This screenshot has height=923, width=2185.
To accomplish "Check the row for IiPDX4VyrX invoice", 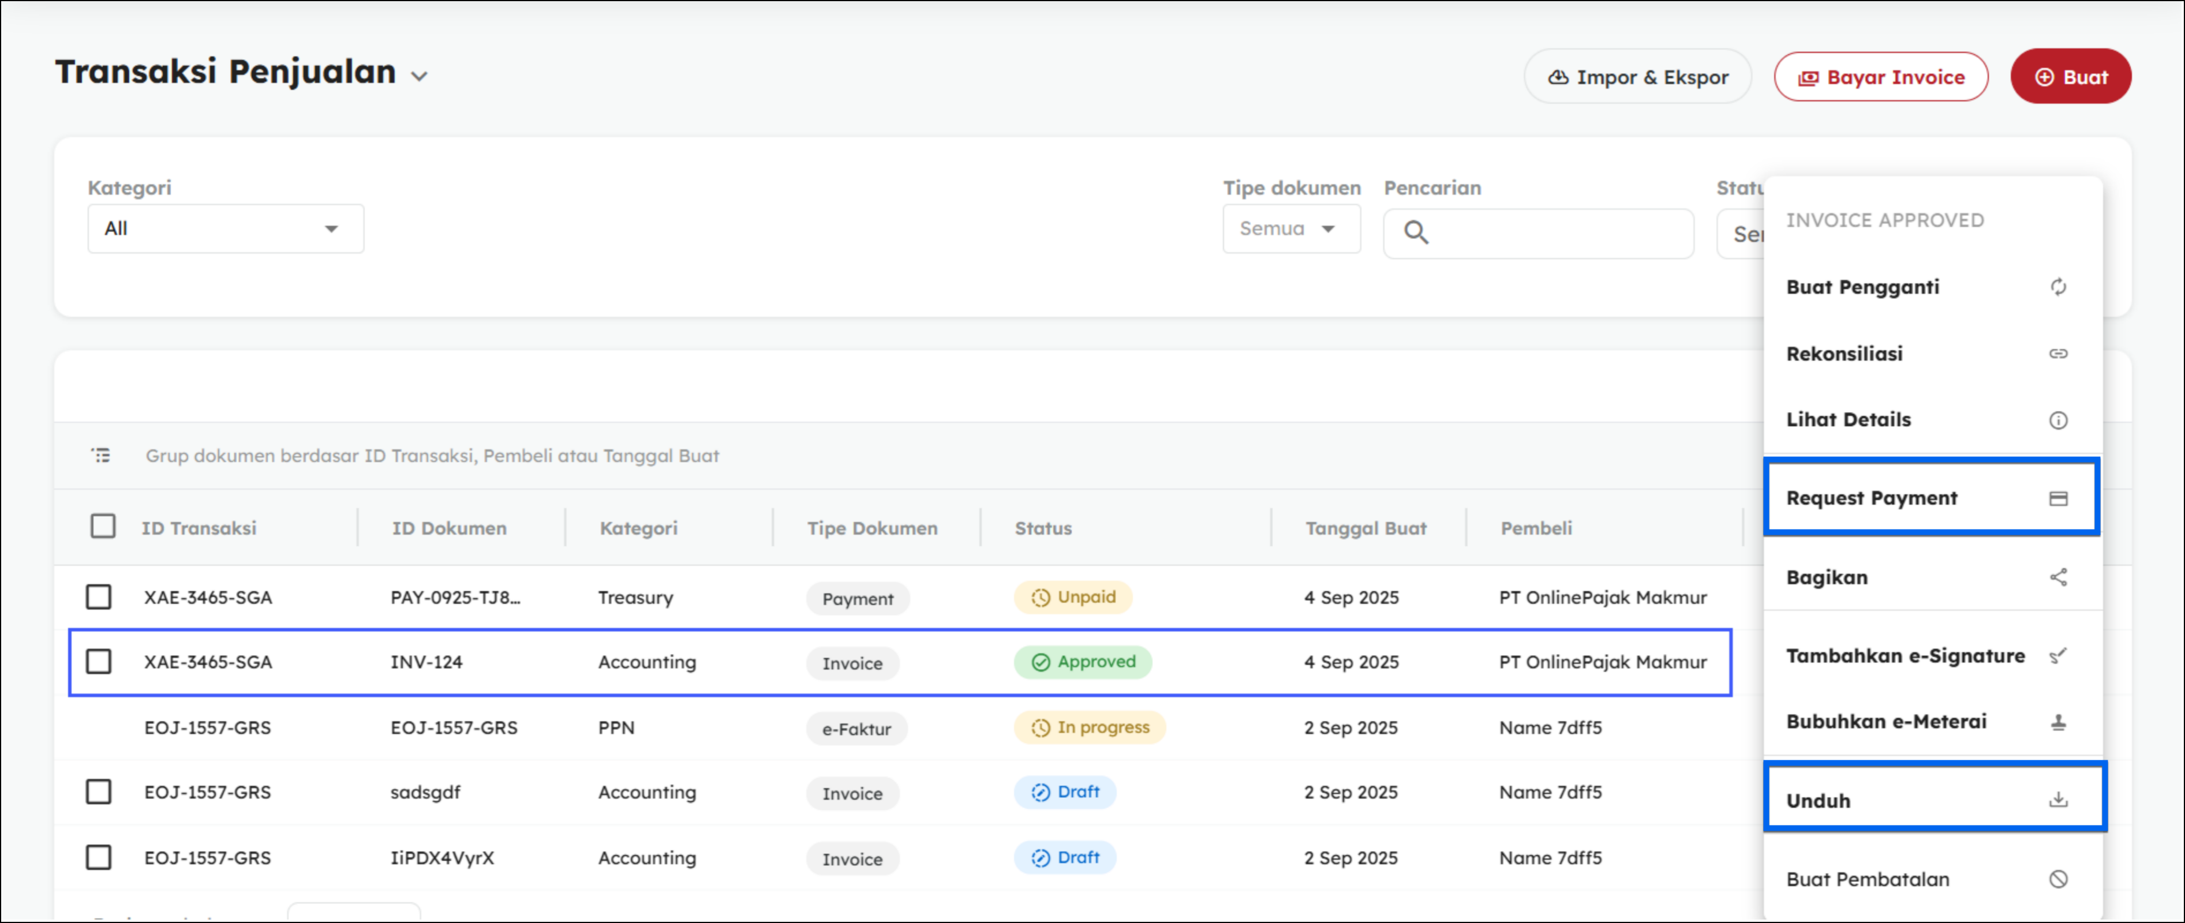I will tap(98, 857).
